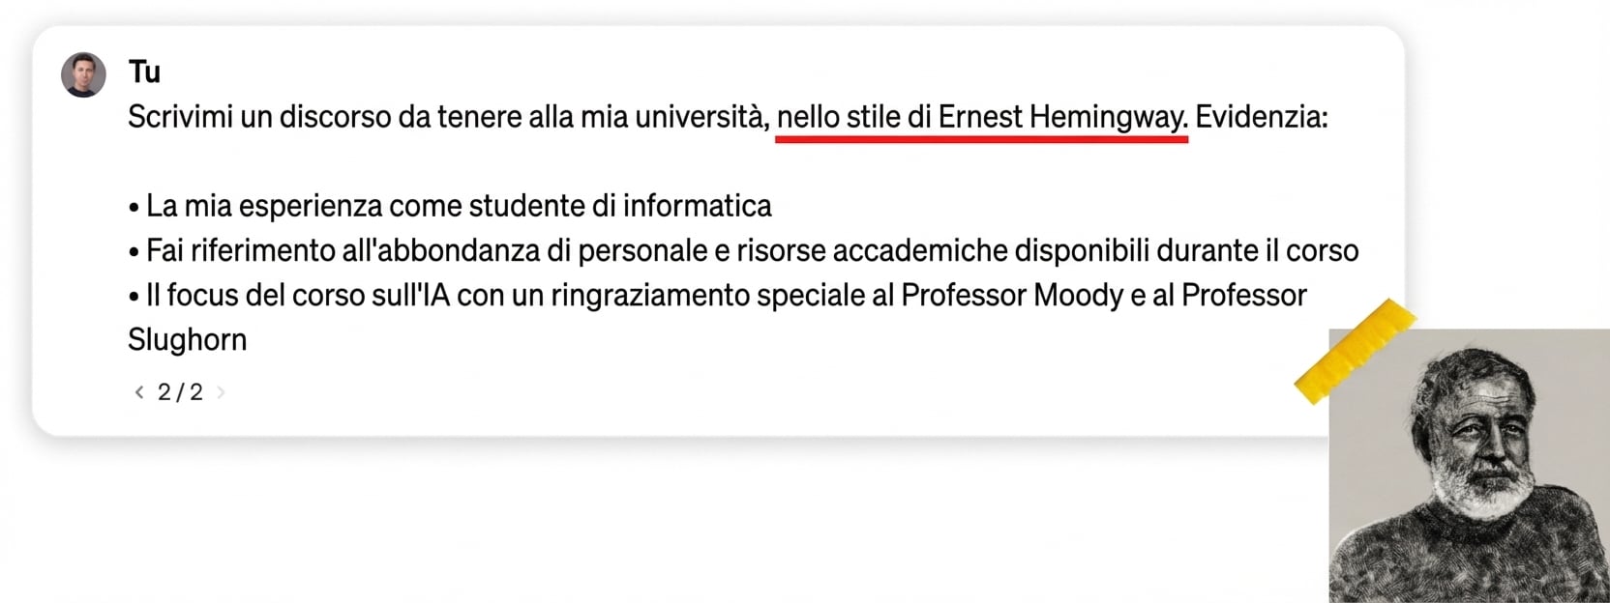Screen dimensions: 1610x603
Task: Click the underlined "nello stile di Ernest Hemingway"
Action: coord(981,117)
